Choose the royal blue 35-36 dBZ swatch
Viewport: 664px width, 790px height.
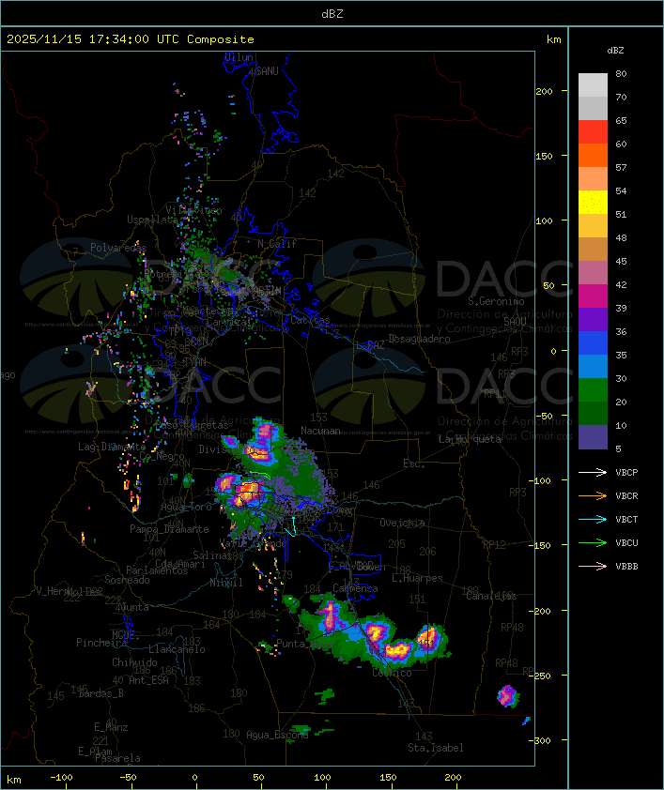pyautogui.click(x=593, y=343)
